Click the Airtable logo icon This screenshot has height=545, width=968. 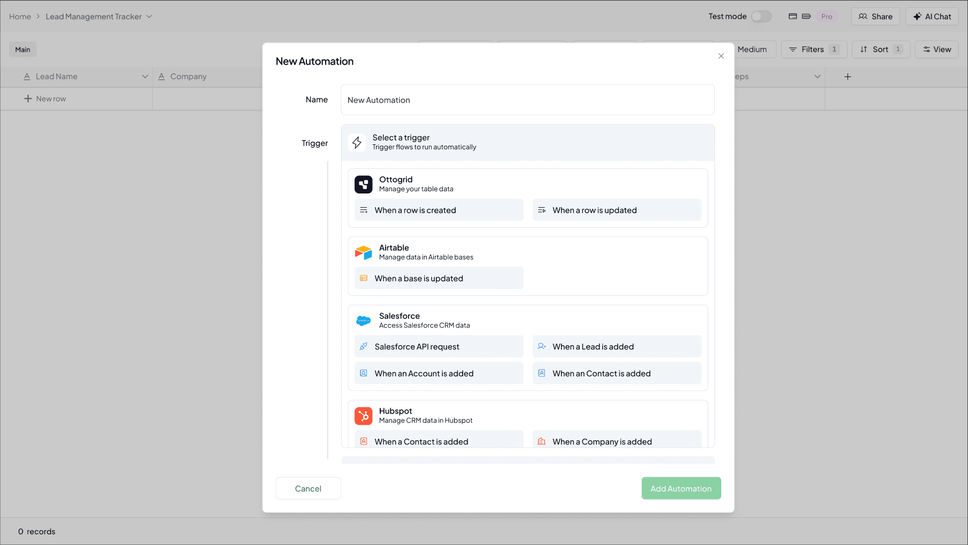(363, 253)
